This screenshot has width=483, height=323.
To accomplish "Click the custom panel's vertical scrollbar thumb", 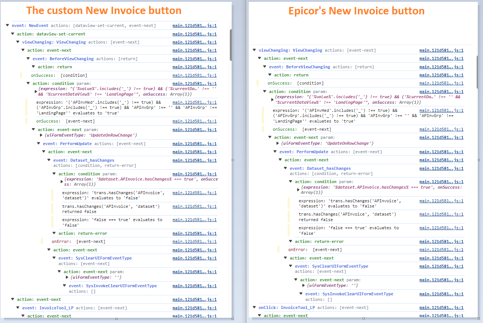I will 231,45.
